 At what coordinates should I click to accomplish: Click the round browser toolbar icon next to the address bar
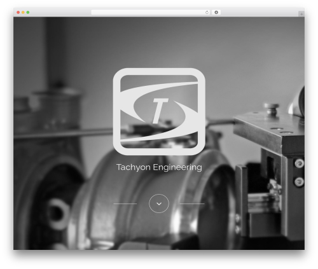click(x=216, y=12)
